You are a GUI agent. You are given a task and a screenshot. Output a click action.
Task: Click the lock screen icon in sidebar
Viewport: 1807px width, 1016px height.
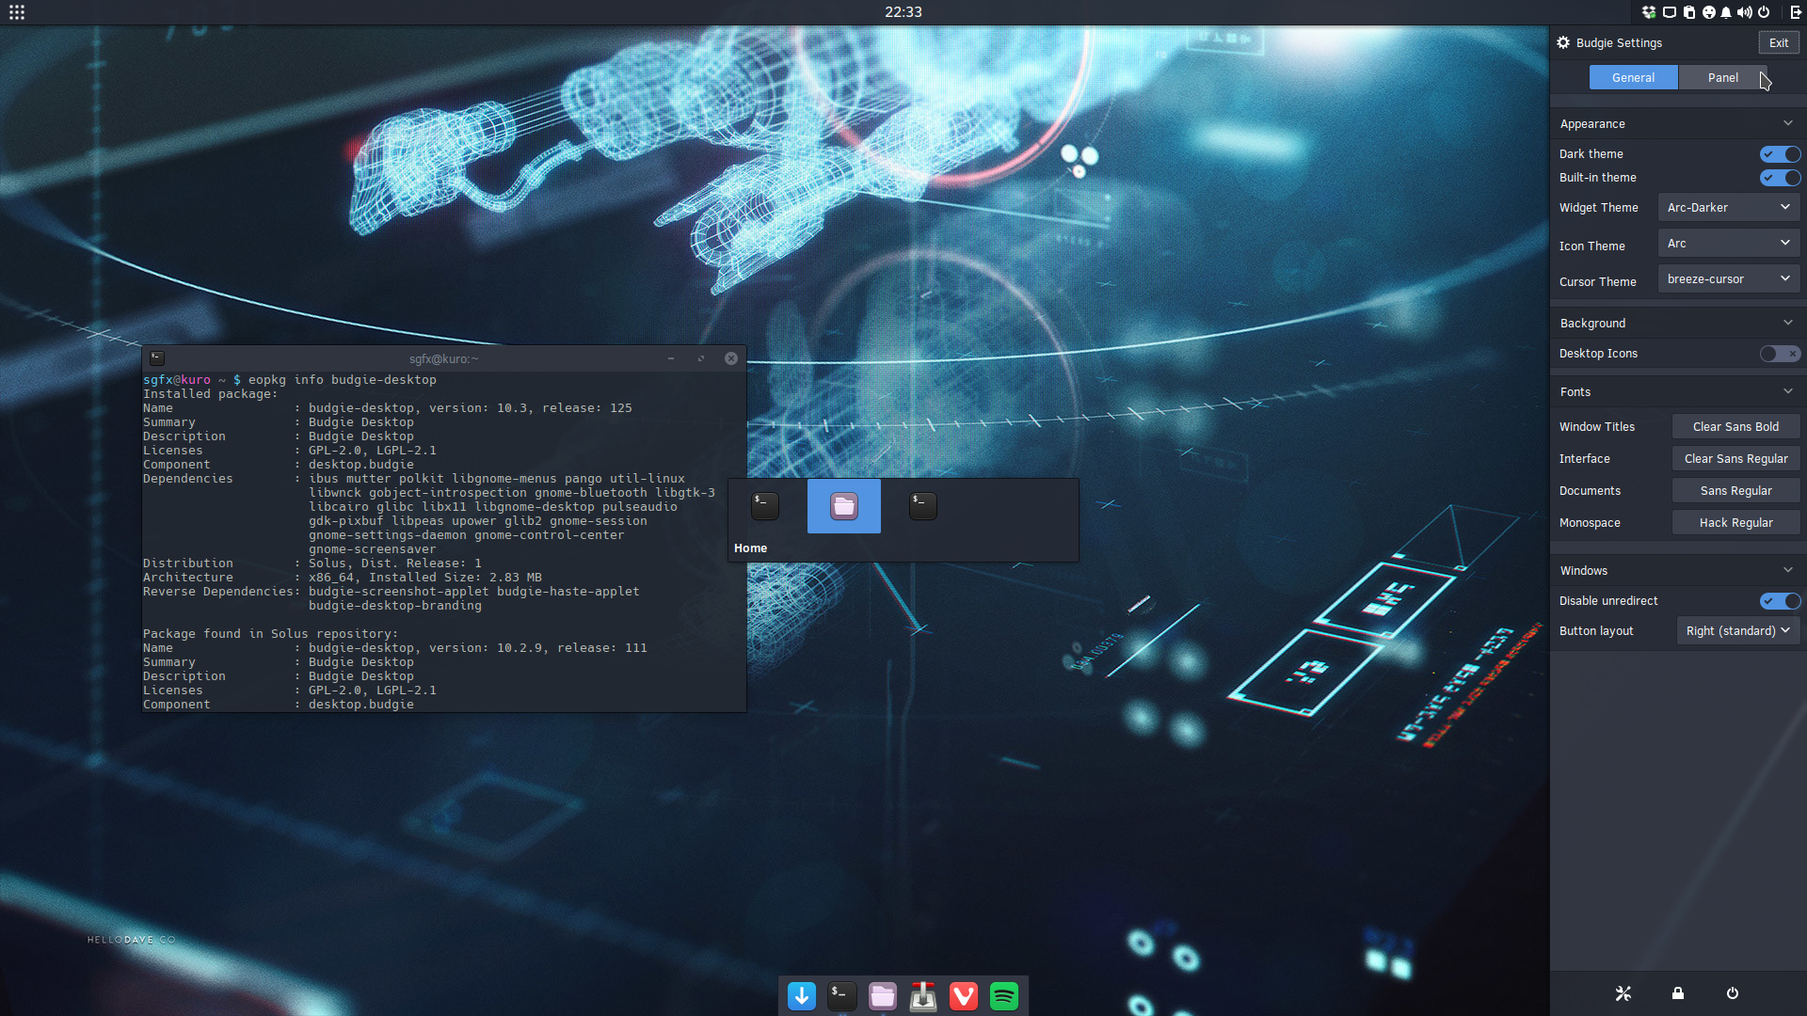point(1678,993)
